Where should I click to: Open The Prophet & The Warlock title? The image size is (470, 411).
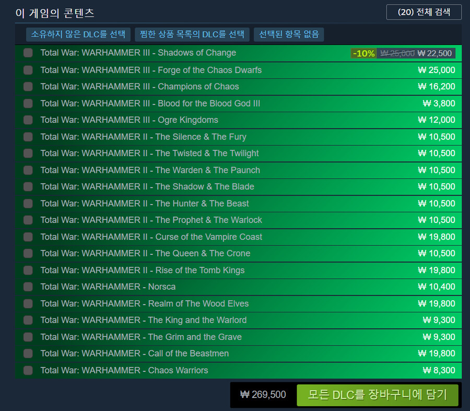pyautogui.click(x=151, y=220)
